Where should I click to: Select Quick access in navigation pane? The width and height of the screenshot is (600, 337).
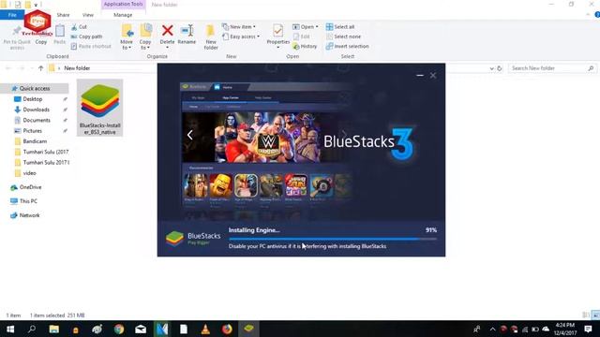click(x=35, y=88)
